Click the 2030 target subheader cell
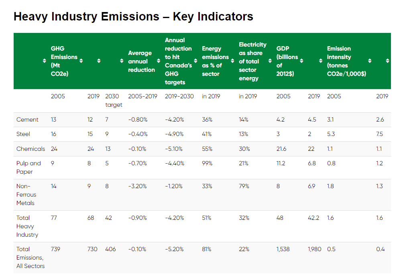The height and width of the screenshot is (274, 405). [x=113, y=100]
